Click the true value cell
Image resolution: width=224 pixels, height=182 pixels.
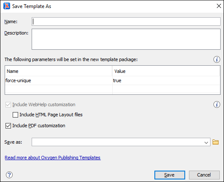[x=166, y=80]
